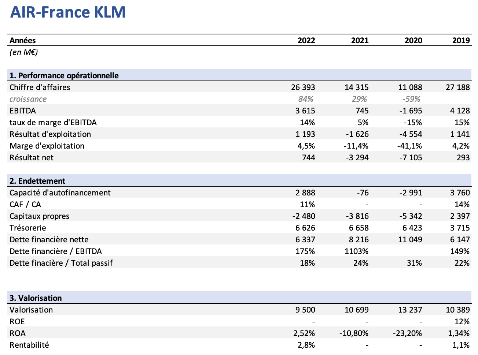Click the 3 615 EBITDA value
The width and height of the screenshot is (478, 355).
pyautogui.click(x=305, y=111)
